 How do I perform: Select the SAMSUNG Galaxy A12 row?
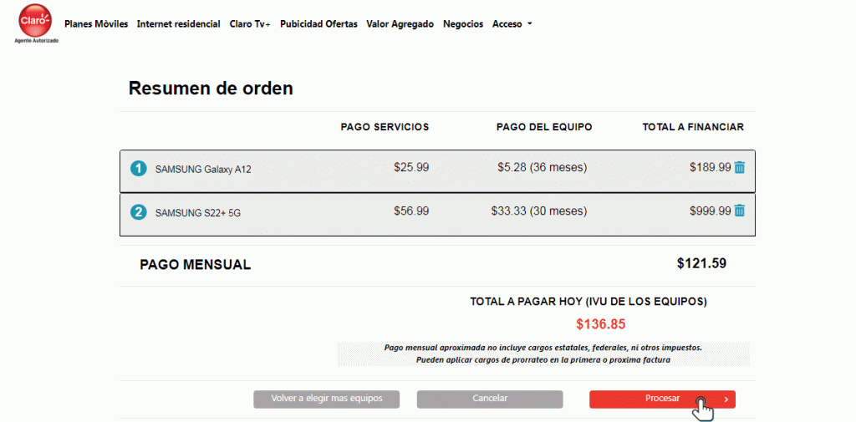(x=437, y=170)
